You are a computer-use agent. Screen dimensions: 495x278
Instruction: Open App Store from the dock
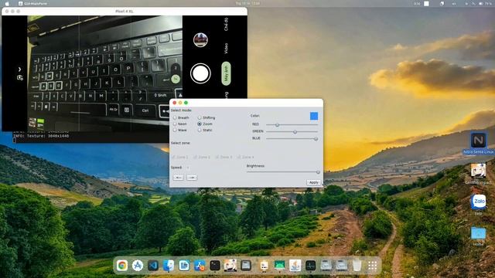click(138, 266)
